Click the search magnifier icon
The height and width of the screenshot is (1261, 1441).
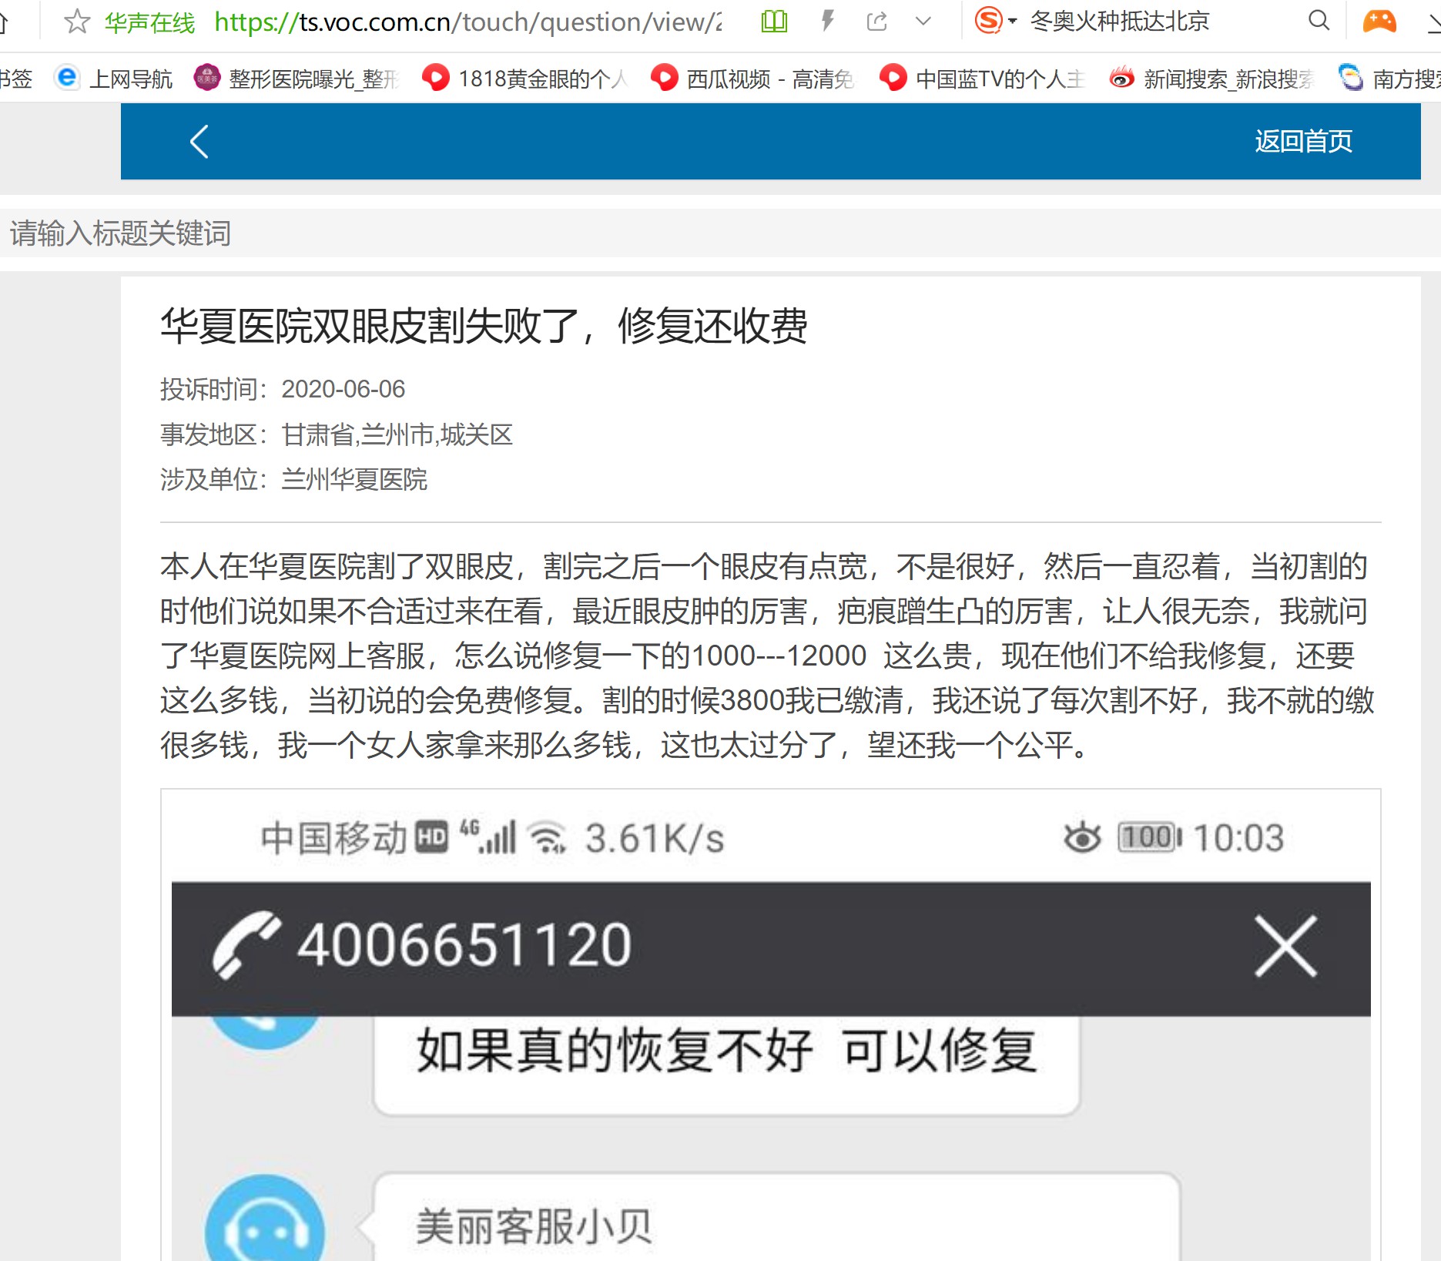pyautogui.click(x=1319, y=21)
